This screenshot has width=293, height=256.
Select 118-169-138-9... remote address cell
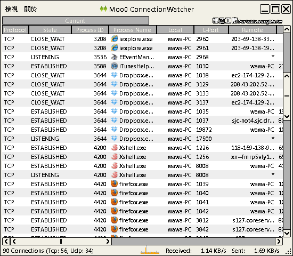[253, 148]
